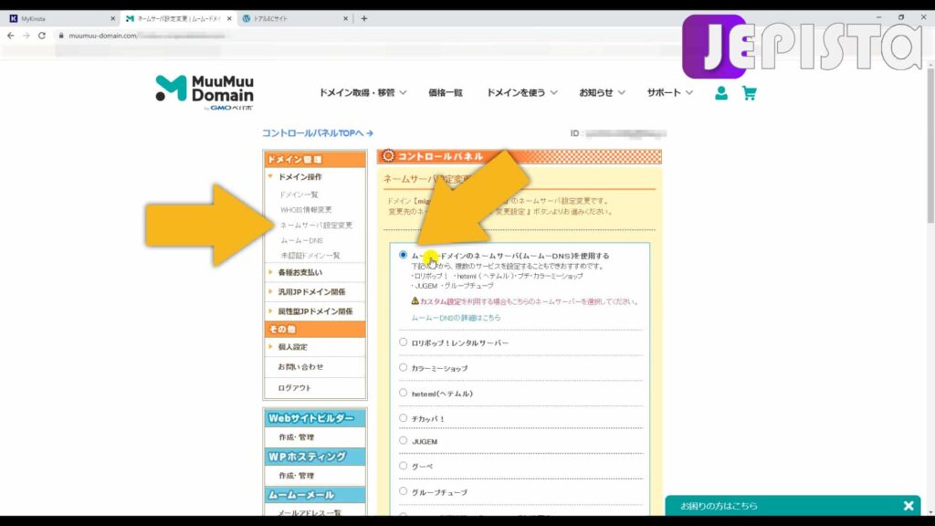Viewport: 935px width, 526px height.
Task: Open the account profile icon
Action: click(x=721, y=91)
